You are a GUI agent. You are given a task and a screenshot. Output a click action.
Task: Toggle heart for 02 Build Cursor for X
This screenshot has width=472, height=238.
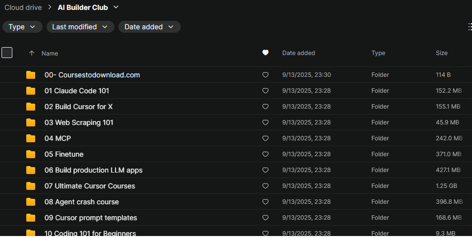[265, 107]
